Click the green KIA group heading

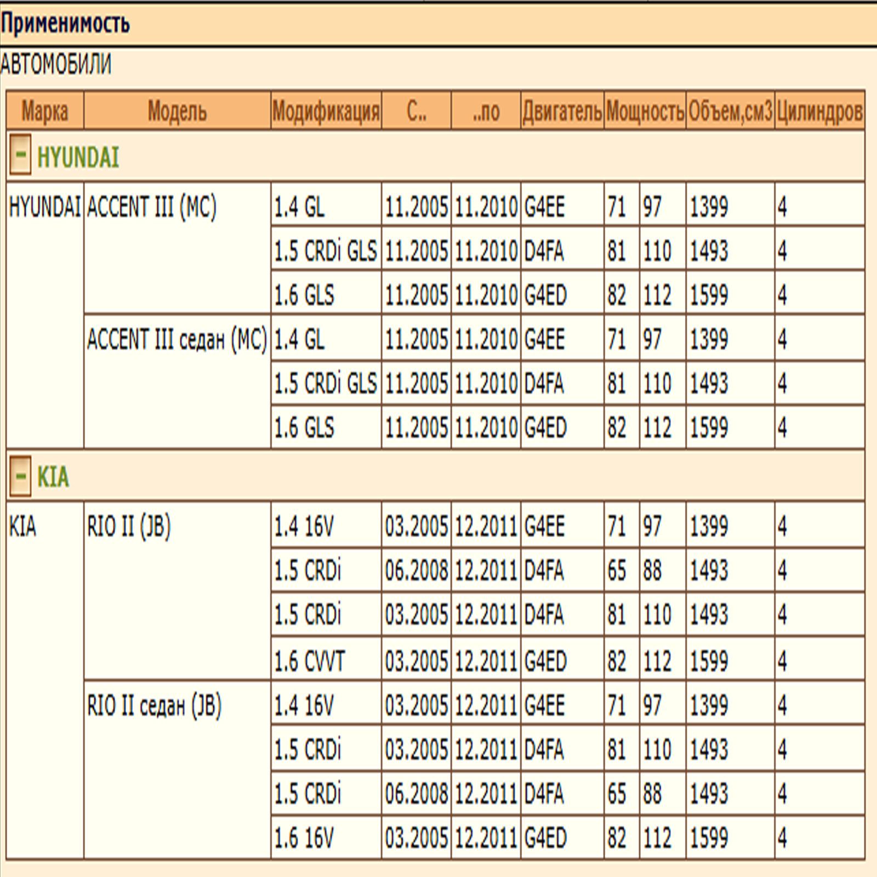[x=53, y=476]
